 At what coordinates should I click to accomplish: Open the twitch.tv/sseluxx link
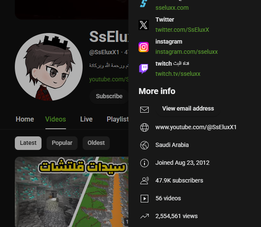[178, 74]
